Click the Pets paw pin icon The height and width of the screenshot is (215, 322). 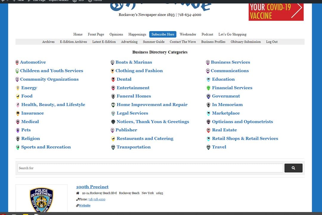click(x=18, y=130)
